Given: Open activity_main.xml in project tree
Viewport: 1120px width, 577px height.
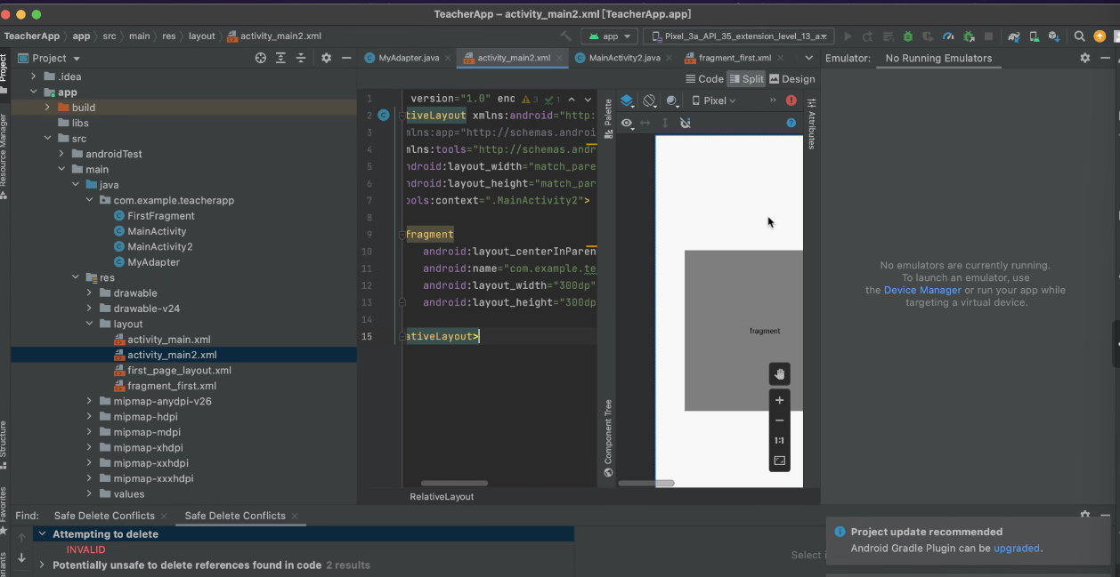Looking at the screenshot, I should pos(169,340).
